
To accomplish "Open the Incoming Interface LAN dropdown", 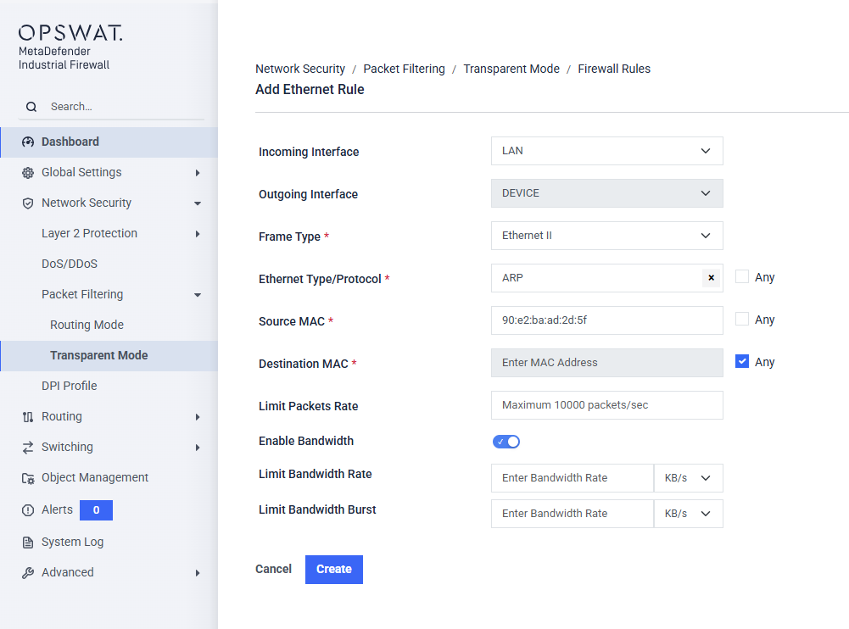I will click(x=606, y=151).
